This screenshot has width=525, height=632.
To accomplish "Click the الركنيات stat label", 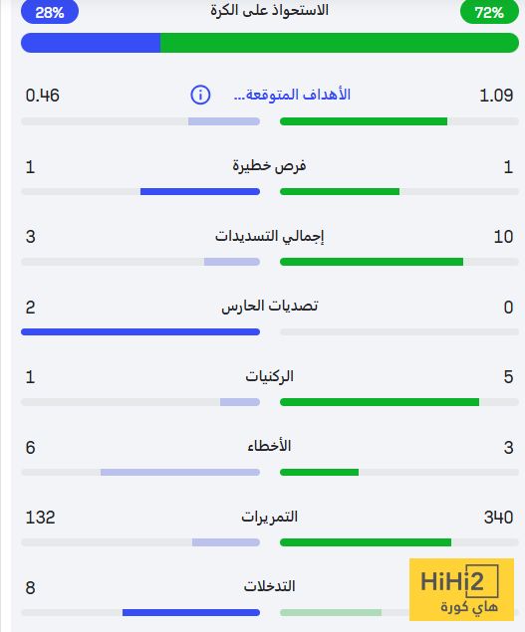I will [269, 376].
